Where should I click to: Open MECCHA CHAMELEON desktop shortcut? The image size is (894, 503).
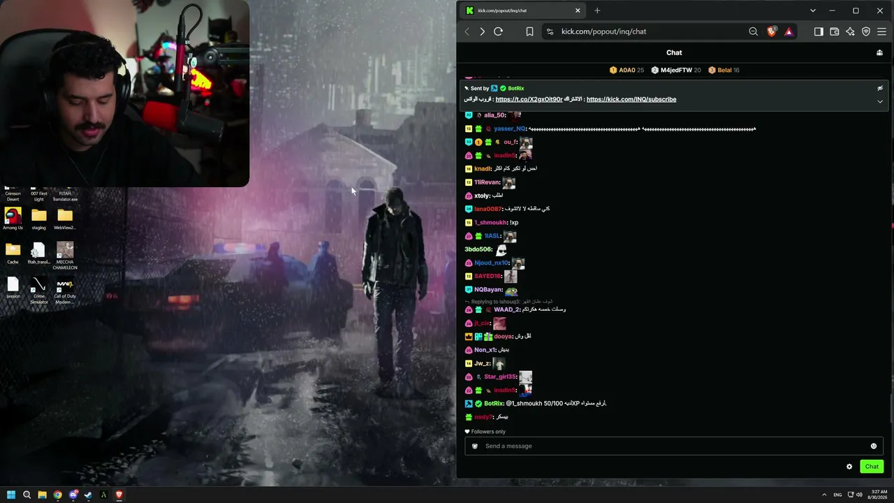pyautogui.click(x=65, y=256)
